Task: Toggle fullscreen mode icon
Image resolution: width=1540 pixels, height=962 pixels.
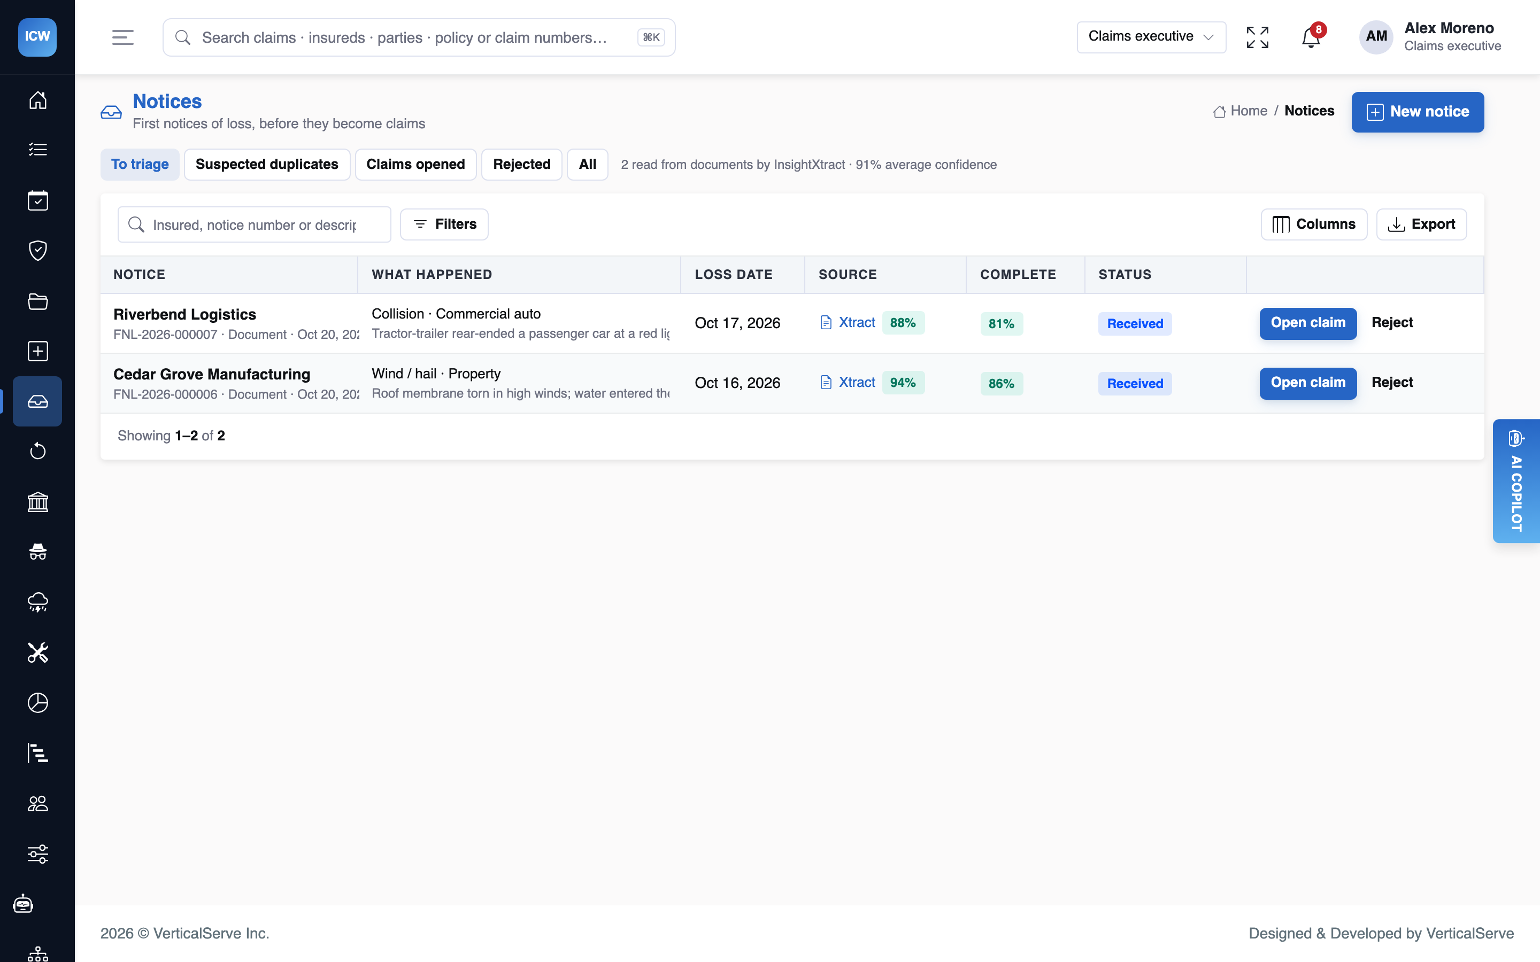Action: [1258, 37]
